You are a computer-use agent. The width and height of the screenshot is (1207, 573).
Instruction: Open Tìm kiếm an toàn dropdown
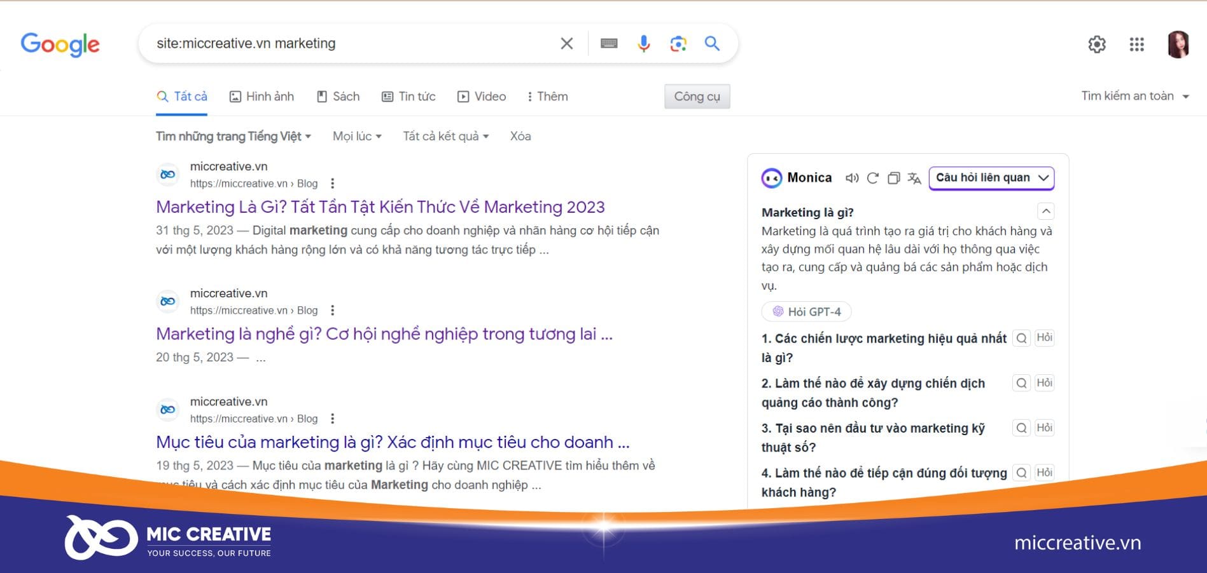1135,96
